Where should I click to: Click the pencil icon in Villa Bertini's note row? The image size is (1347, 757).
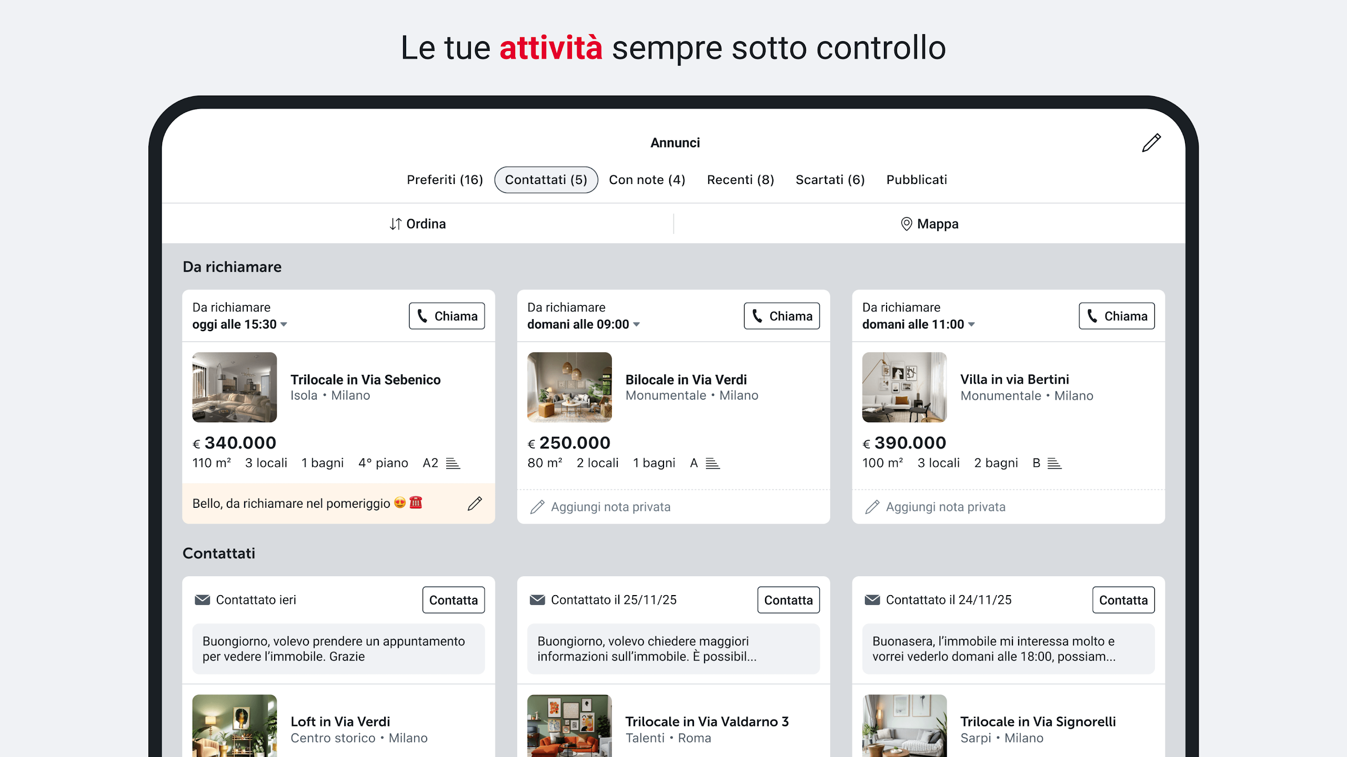pyautogui.click(x=872, y=507)
